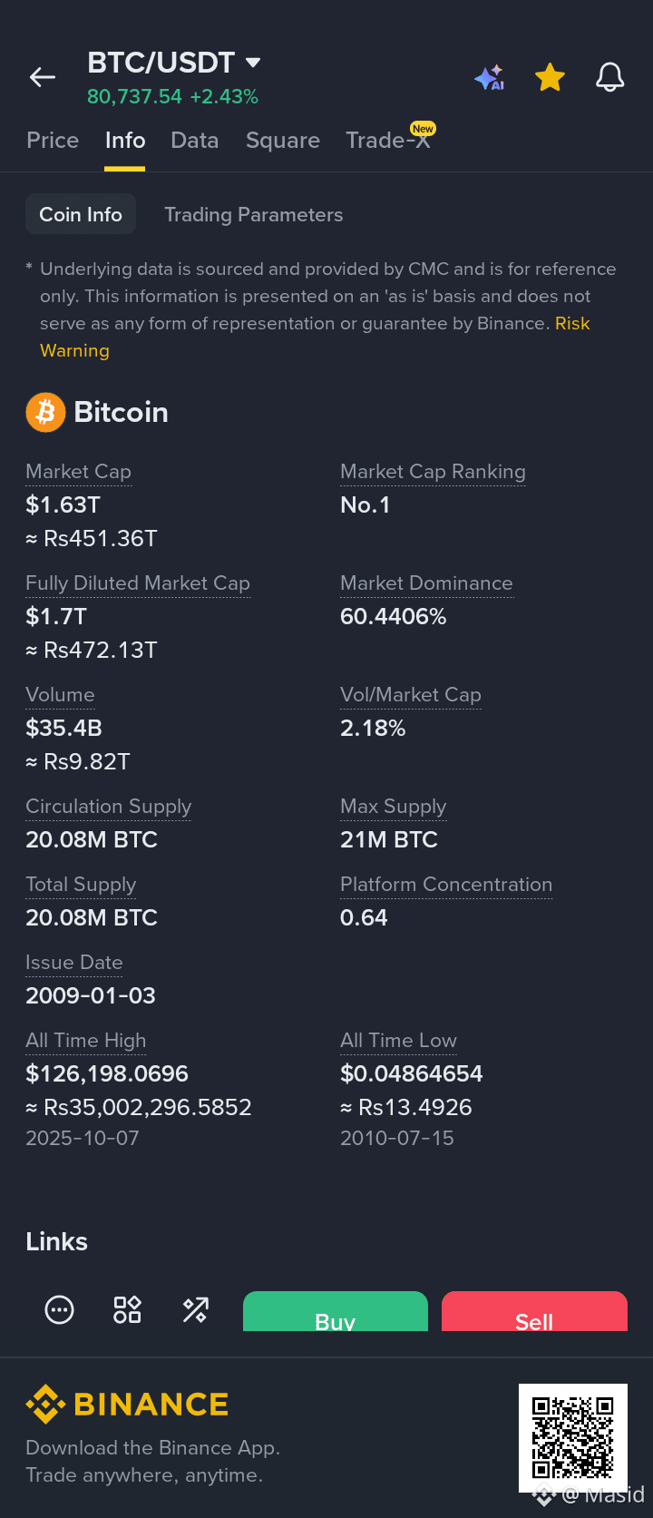
Task: Tap the magic wand tools icon
Action: tap(195, 1309)
